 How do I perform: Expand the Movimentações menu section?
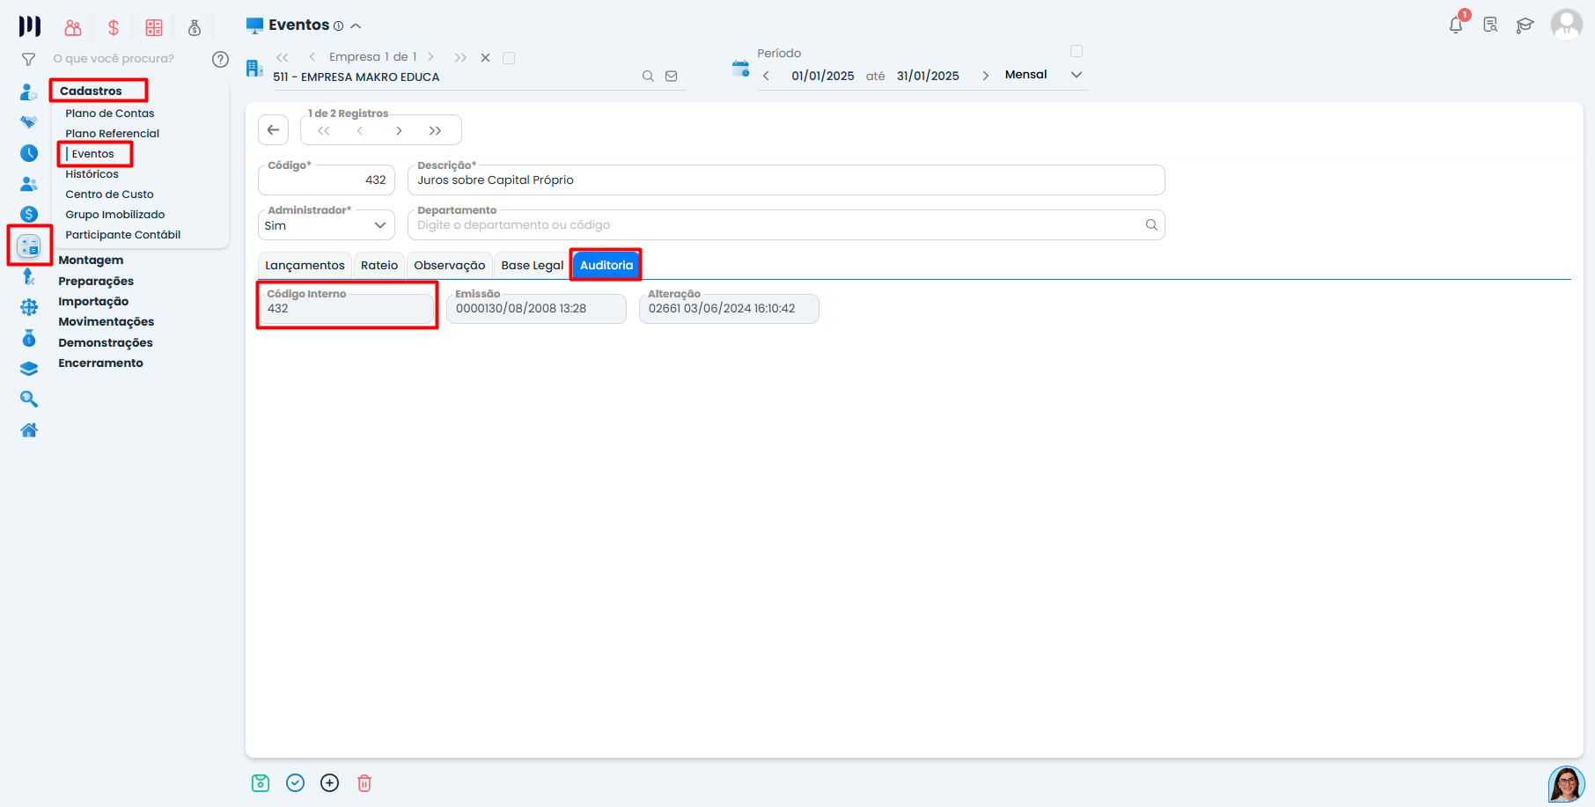tap(107, 322)
